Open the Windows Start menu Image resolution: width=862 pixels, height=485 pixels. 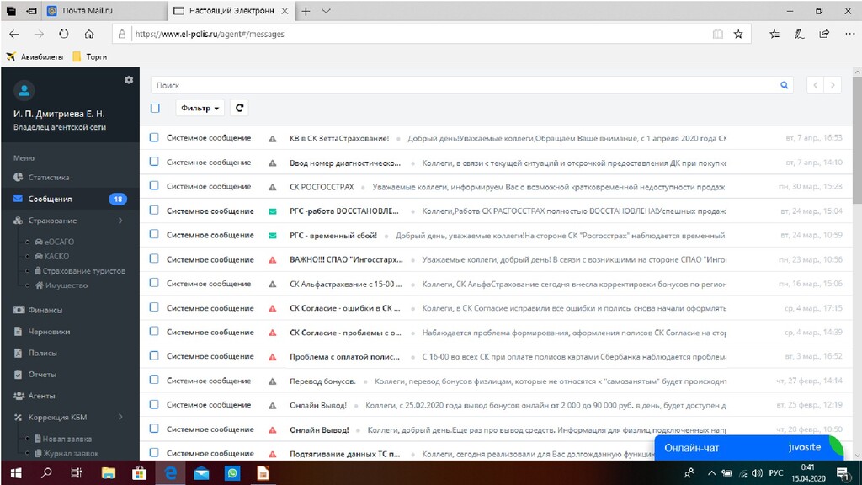pos(16,473)
